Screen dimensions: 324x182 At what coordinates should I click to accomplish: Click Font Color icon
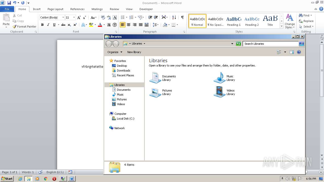click(x=100, y=25)
